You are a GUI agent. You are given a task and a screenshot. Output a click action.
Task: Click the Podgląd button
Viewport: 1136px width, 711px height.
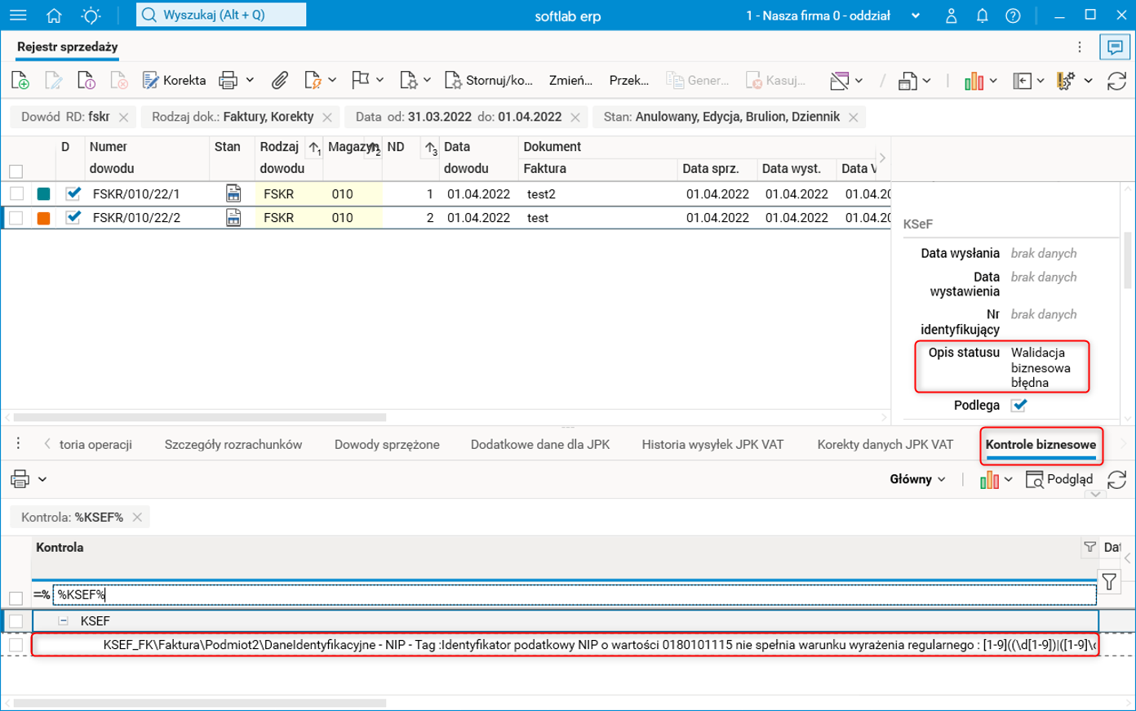1059,479
